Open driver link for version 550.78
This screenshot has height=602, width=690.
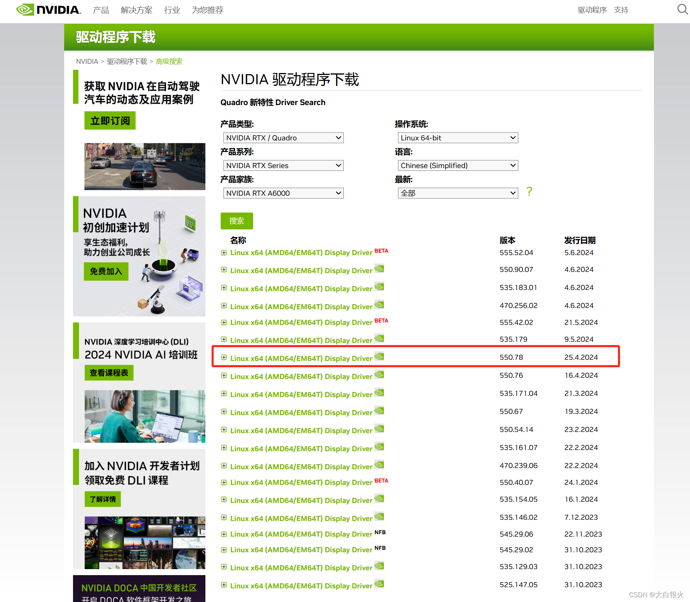click(x=301, y=359)
